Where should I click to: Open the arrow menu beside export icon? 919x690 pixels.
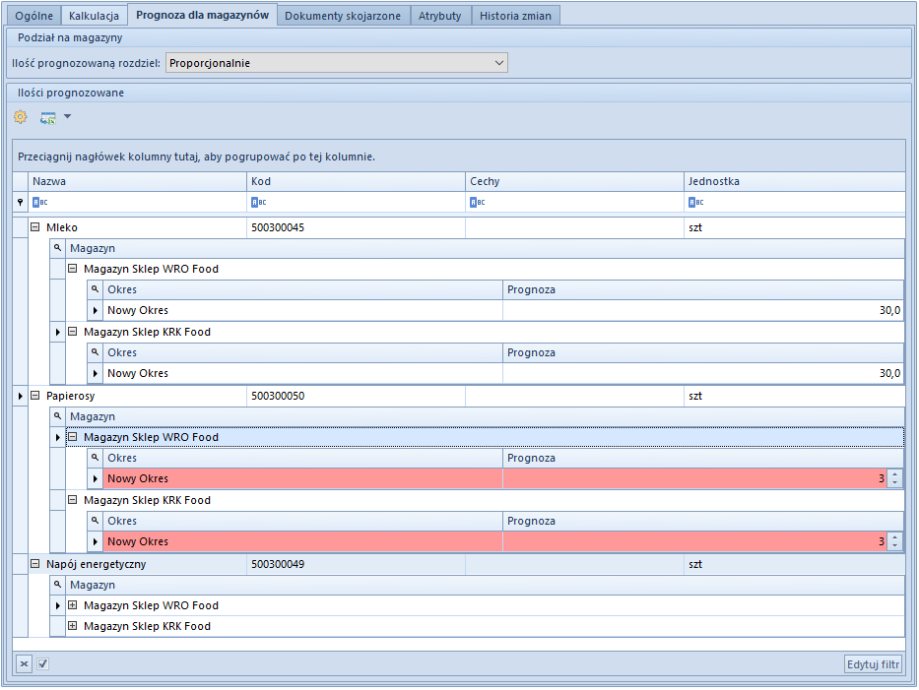(x=67, y=117)
